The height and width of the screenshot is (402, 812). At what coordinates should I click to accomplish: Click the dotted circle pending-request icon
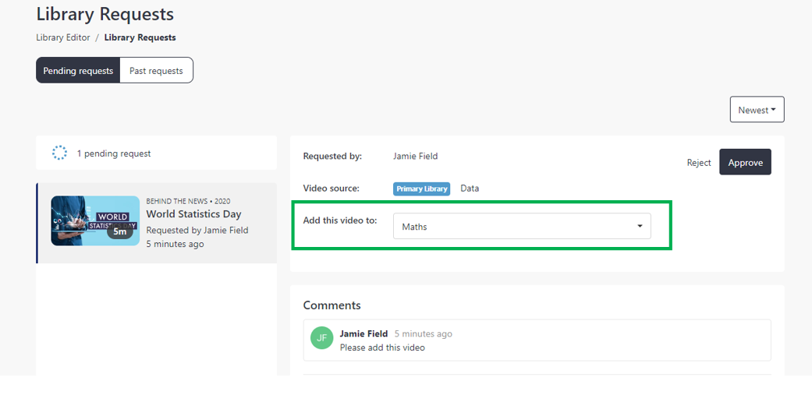point(59,153)
